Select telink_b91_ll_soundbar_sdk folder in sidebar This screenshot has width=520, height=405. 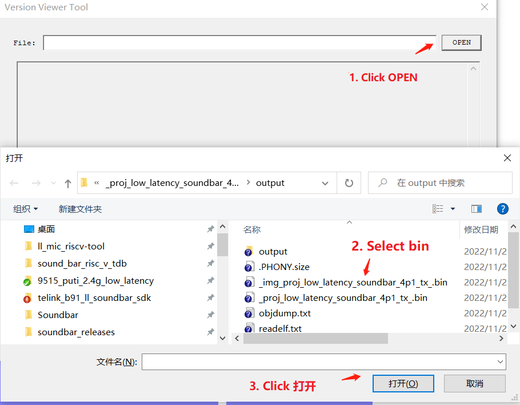pos(94,297)
